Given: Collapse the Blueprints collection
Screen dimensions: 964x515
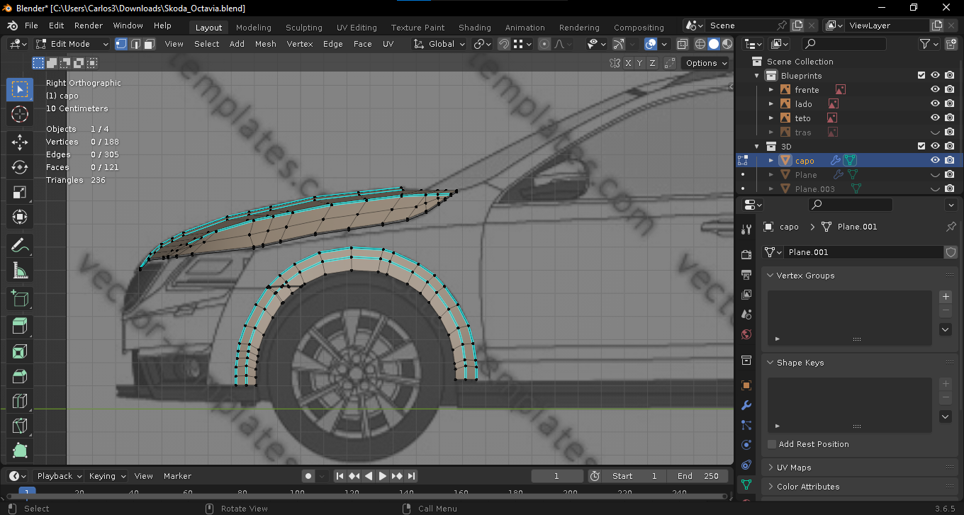Looking at the screenshot, I should point(756,75).
